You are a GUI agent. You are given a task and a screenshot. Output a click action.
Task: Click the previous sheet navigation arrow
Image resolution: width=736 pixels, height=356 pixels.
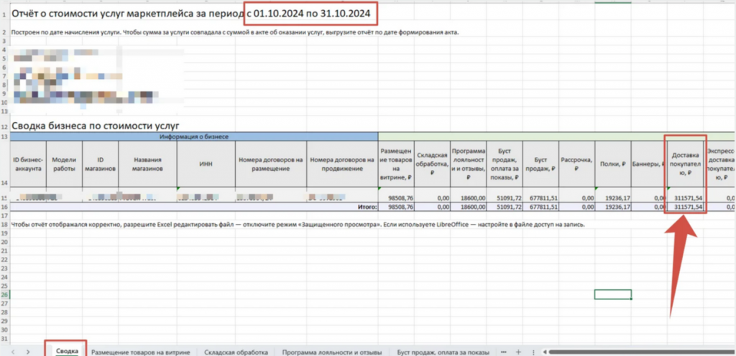tap(9, 352)
